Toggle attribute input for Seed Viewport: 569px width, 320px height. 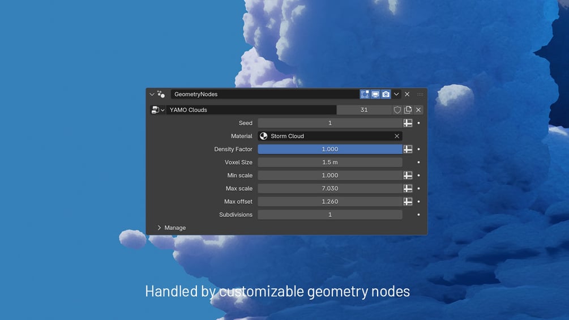coord(408,123)
